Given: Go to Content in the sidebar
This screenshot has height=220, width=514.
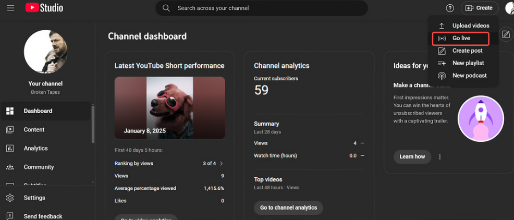Looking at the screenshot, I should click(x=45, y=129).
